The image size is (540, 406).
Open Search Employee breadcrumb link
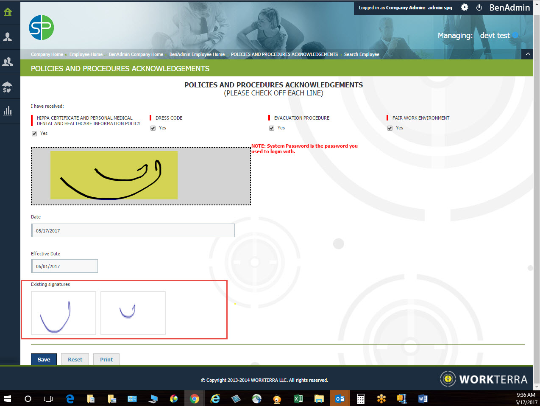coord(362,54)
